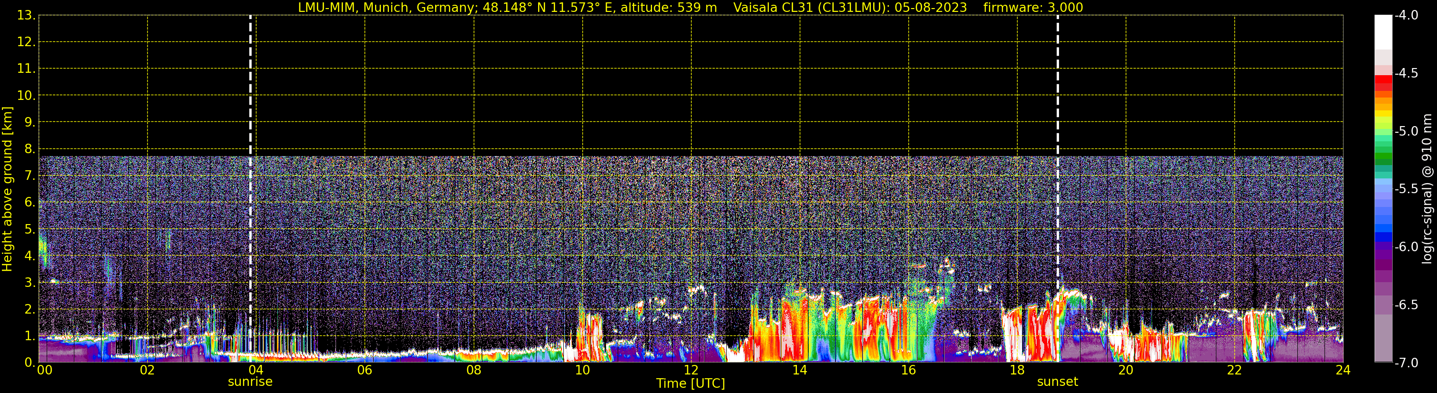The image size is (1437, 393).
Task: Click the colorbar value '-6.5'
Action: [1406, 305]
